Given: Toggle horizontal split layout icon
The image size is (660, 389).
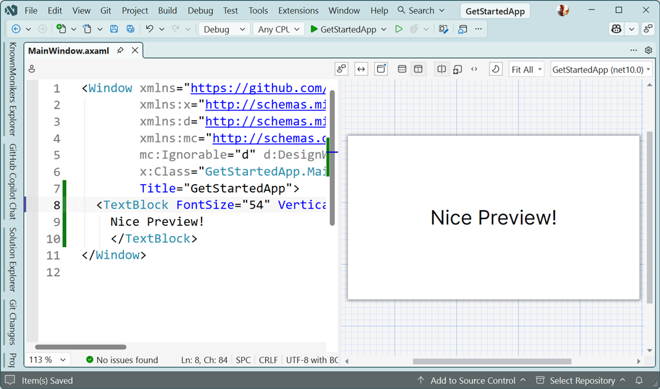Looking at the screenshot, I should click(x=402, y=69).
